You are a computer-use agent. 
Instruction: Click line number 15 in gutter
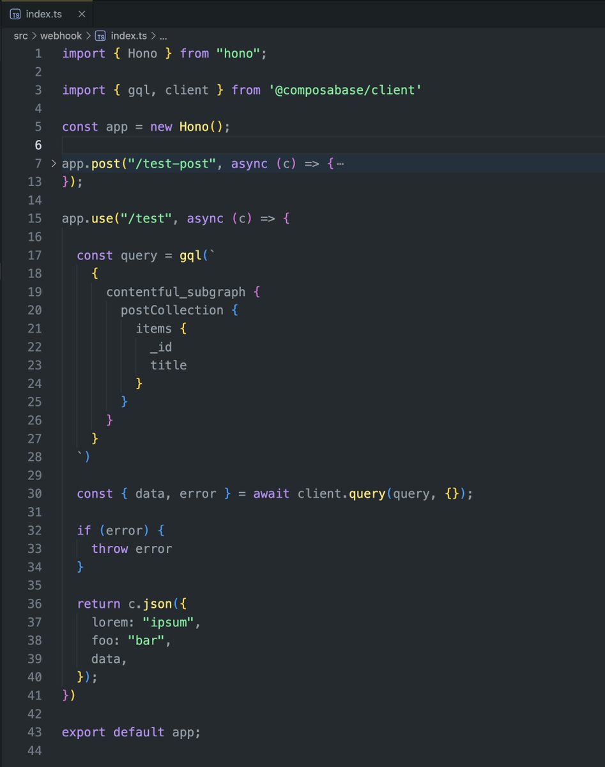click(34, 219)
